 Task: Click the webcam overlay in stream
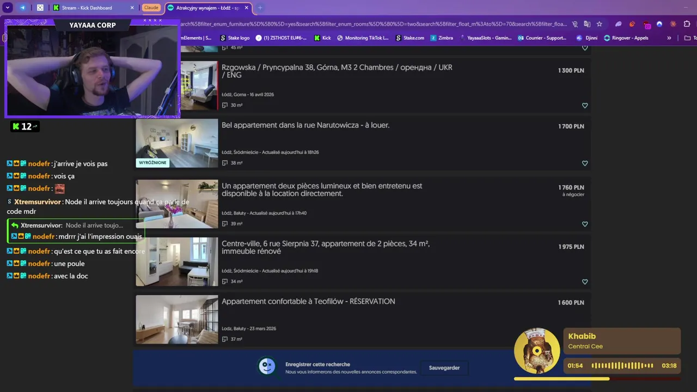(92, 69)
